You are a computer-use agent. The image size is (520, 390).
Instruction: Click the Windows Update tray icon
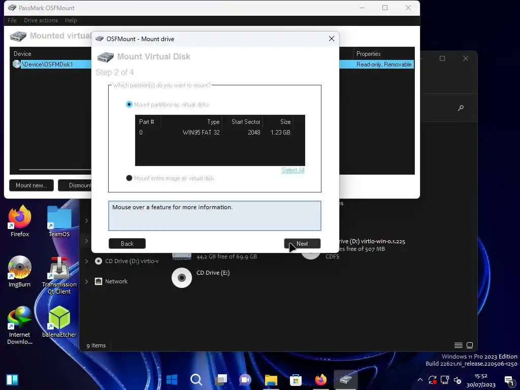click(433, 380)
